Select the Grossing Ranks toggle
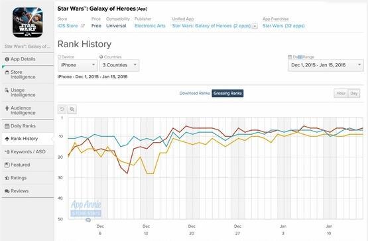 coord(227,93)
